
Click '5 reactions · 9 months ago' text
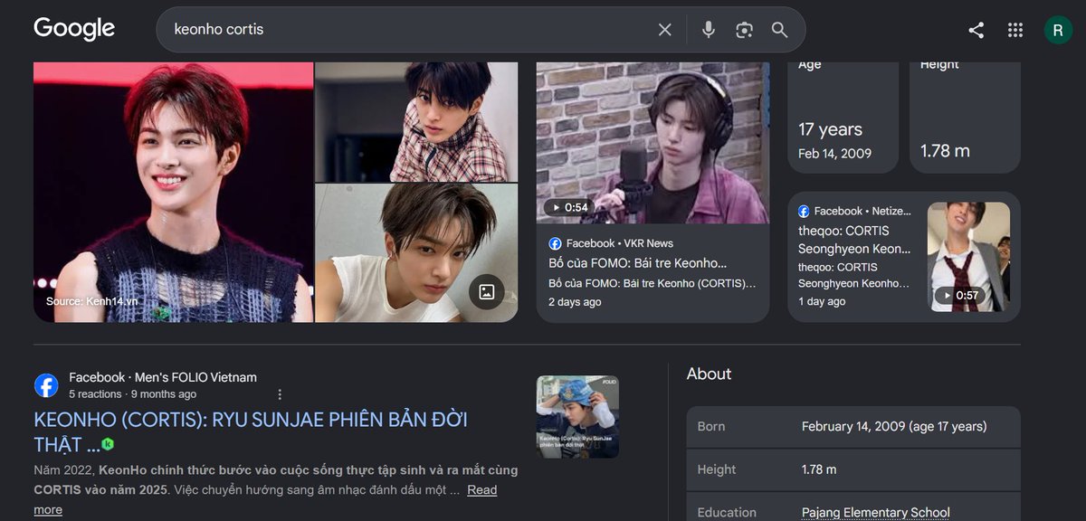pyautogui.click(x=132, y=394)
